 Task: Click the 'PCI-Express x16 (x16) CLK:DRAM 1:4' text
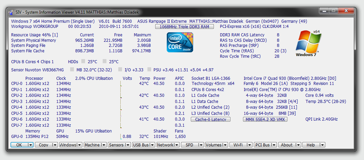coord(254,26)
